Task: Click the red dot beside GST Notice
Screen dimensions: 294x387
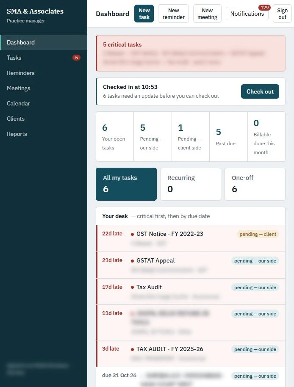Action: click(132, 234)
